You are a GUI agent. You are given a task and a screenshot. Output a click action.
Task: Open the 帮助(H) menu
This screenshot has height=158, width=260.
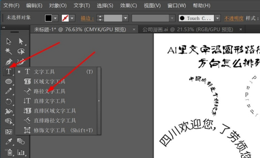click(201, 6)
